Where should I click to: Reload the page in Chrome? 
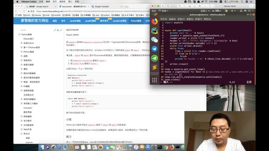(x=24, y=11)
